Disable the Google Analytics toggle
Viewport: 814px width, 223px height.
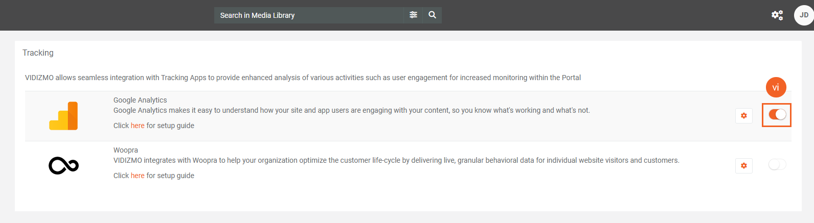coord(777,115)
